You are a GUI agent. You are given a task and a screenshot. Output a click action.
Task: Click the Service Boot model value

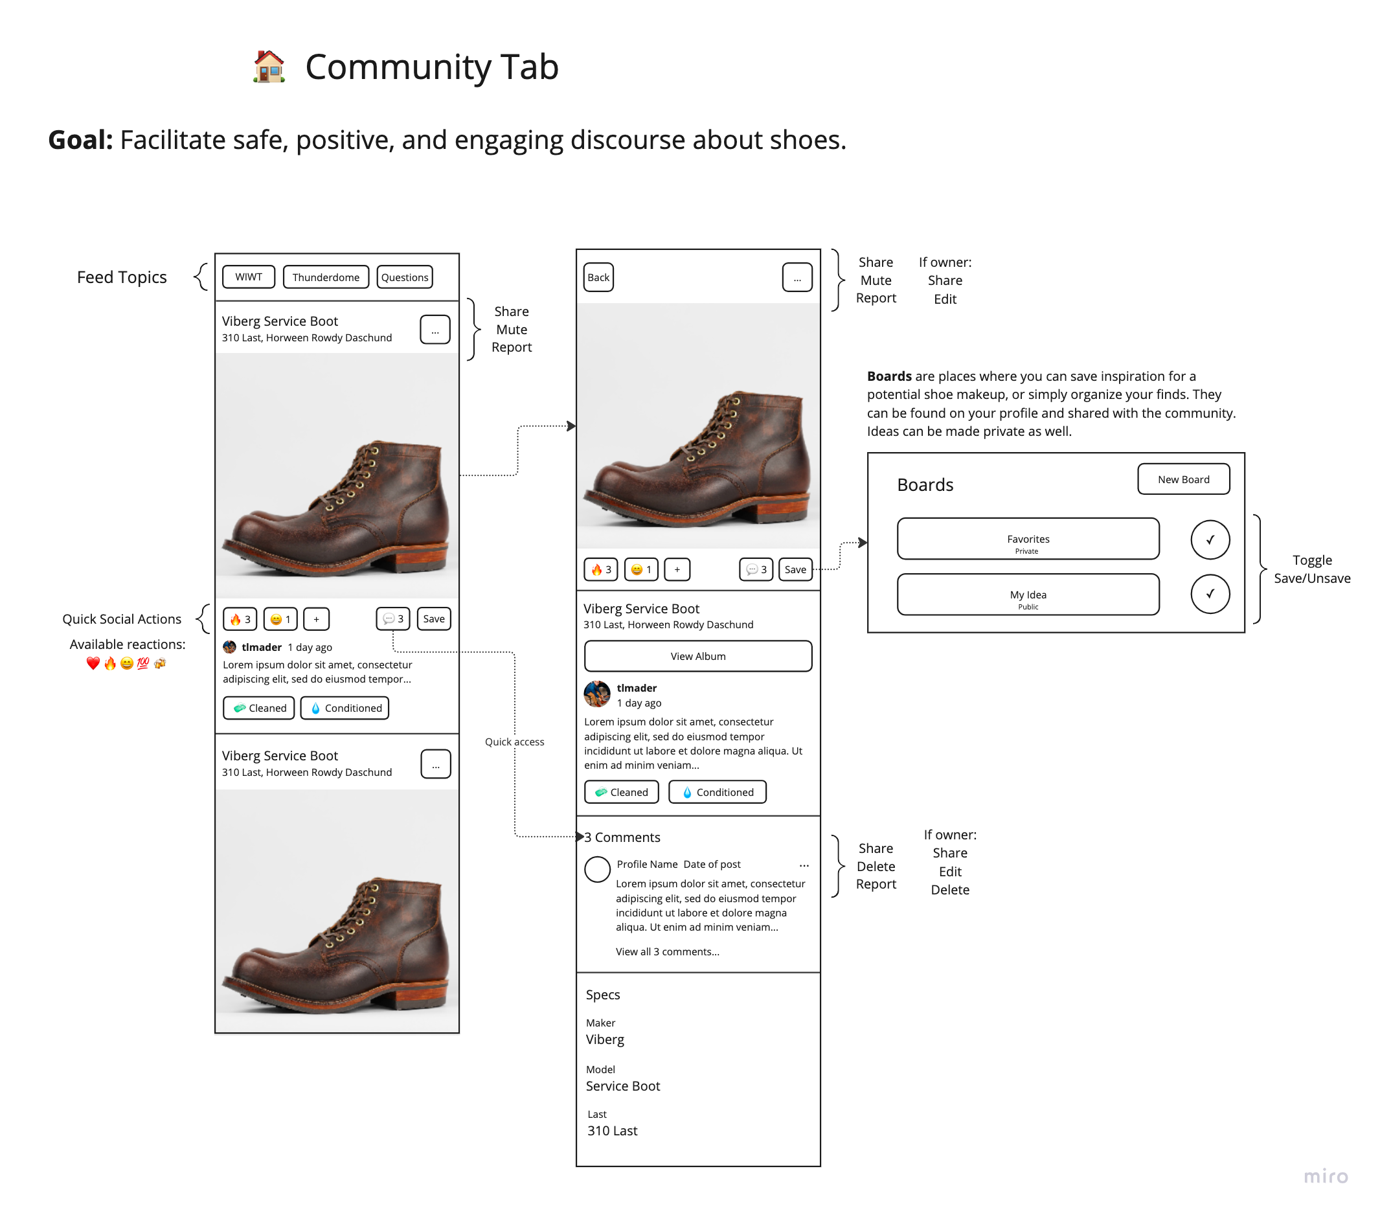point(622,1085)
